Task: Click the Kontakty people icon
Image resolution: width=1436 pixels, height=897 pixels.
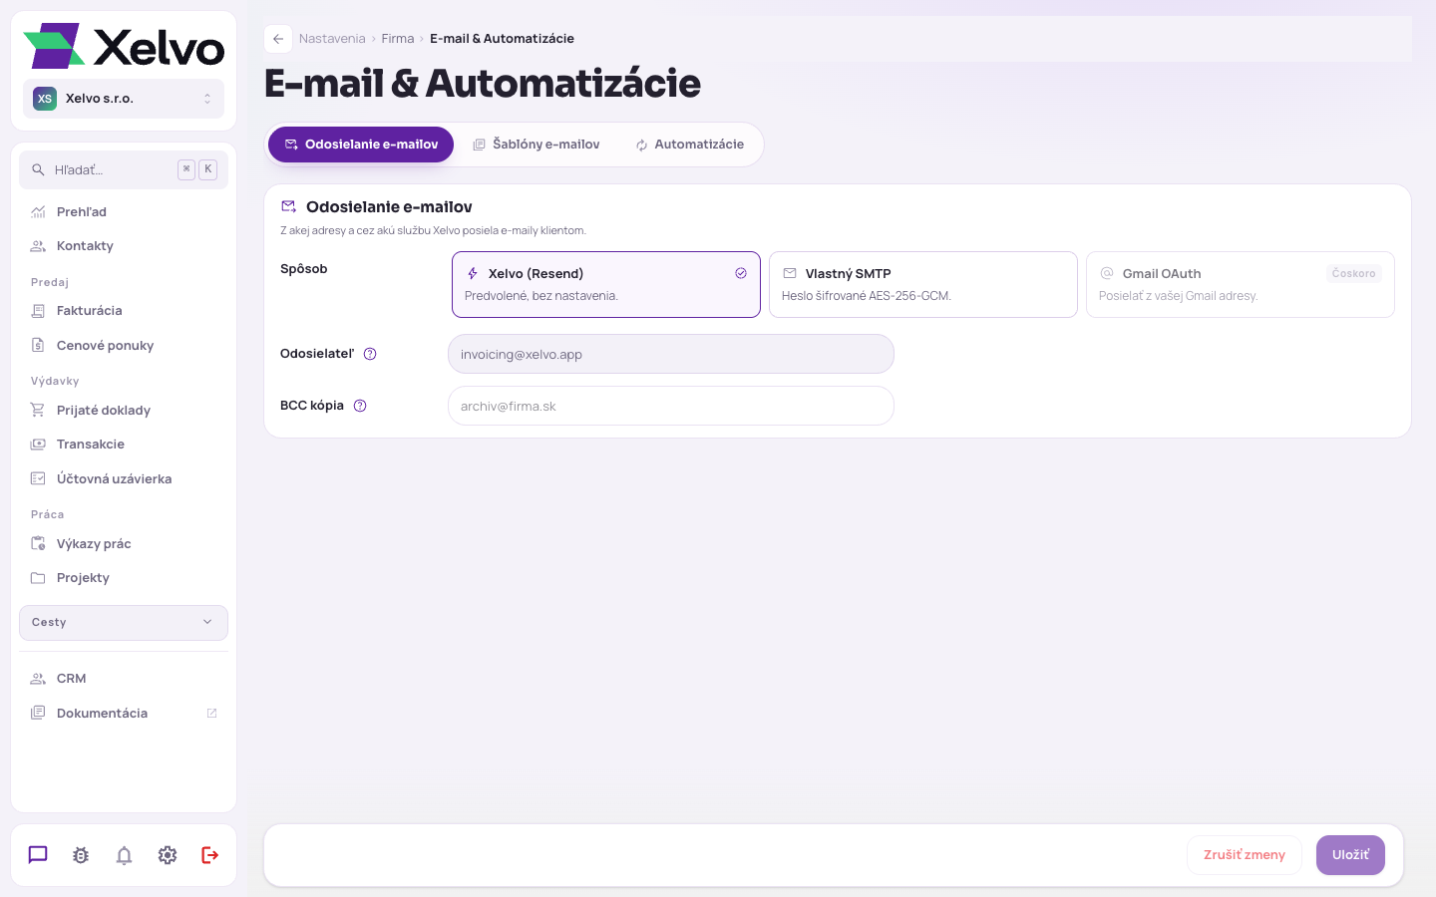Action: coord(38,246)
